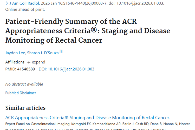Viewport: 195px width, 130px height.
Task: Open author Jayden Lee's link
Action: pos(15,53)
